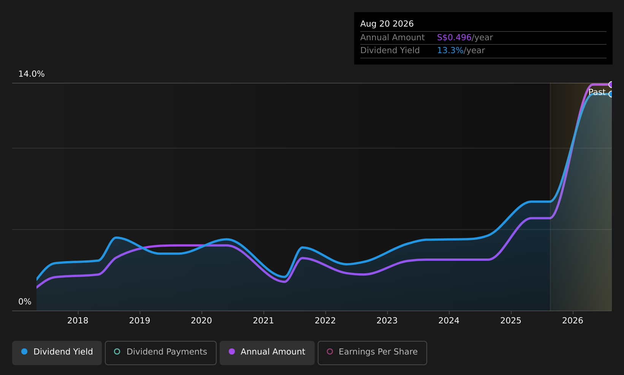
Task: Click the tooltip Annual Amount label
Action: click(393, 38)
